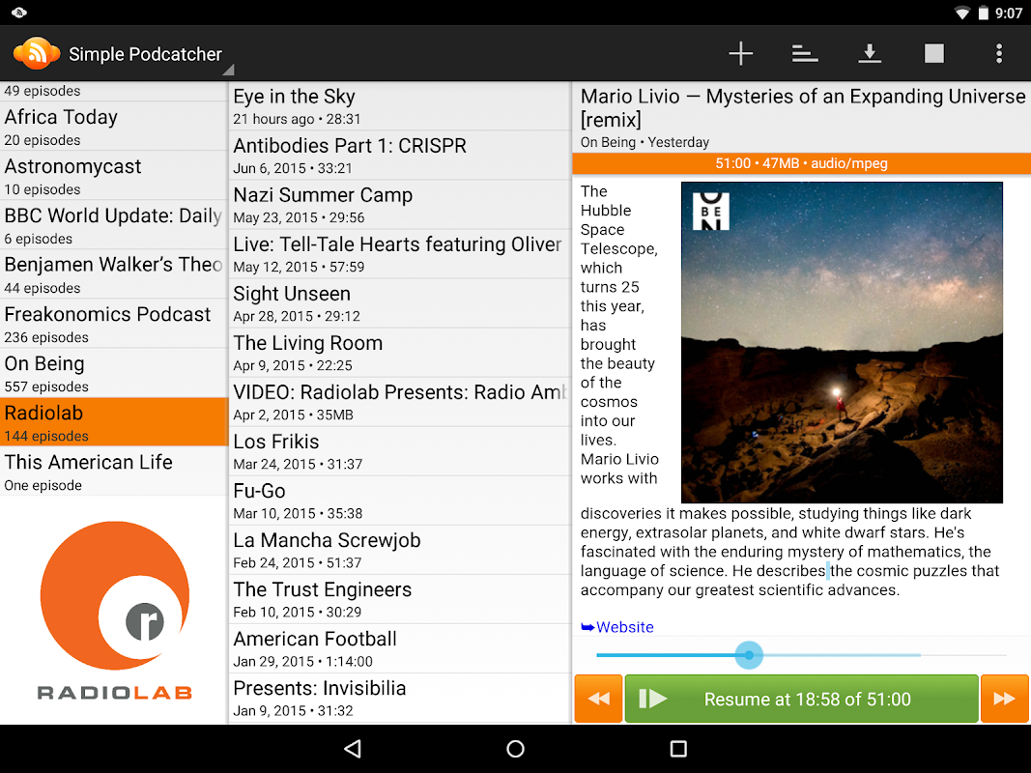Click the Mario Livio episode title

pos(802,108)
